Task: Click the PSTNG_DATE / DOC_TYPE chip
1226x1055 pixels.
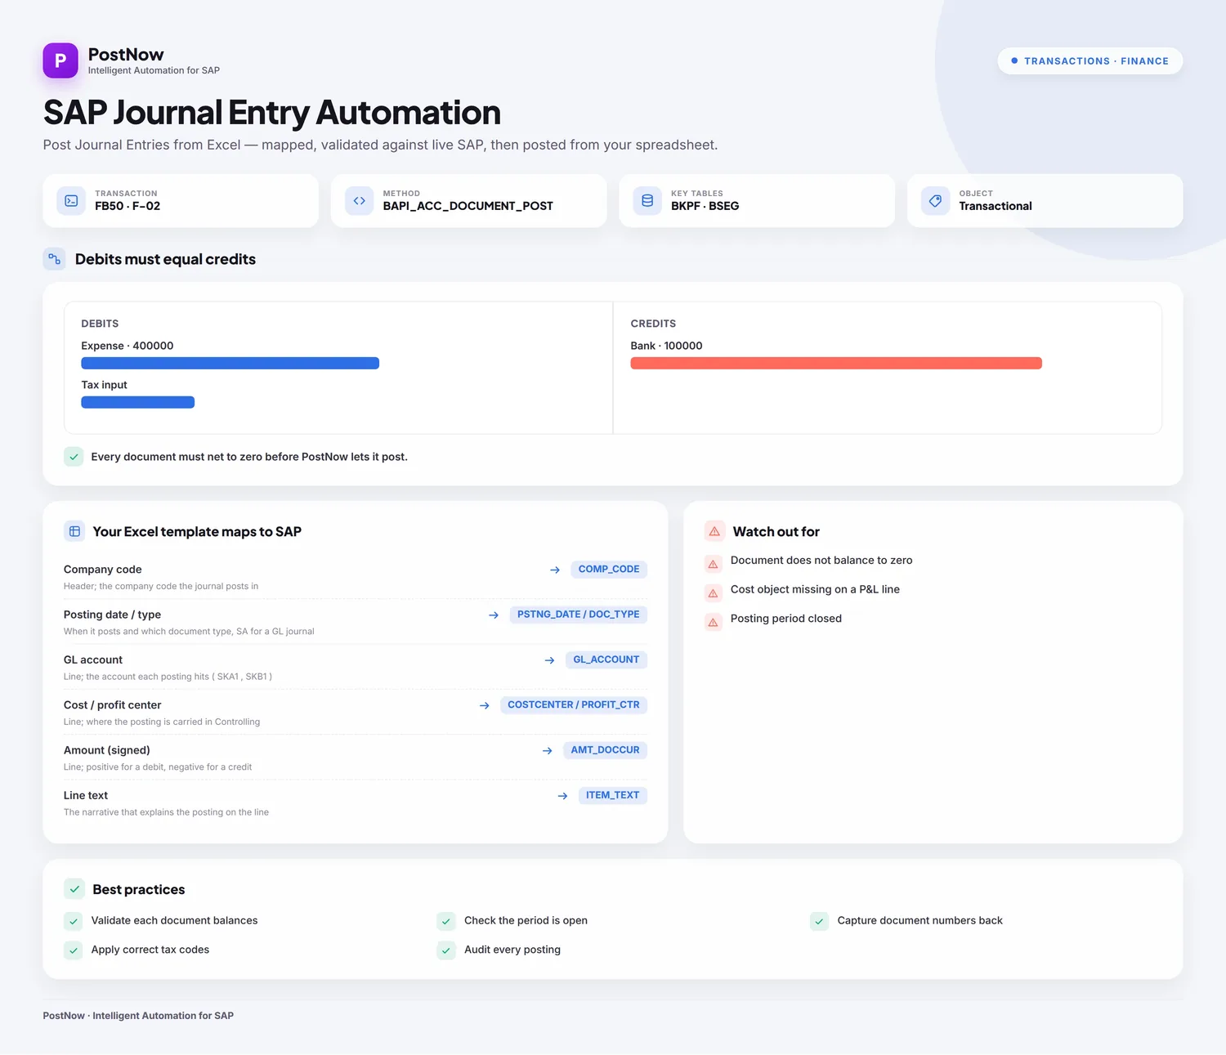Action: click(579, 615)
